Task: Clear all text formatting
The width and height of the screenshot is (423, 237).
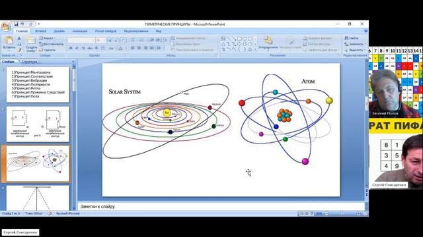Action: (x=123, y=40)
